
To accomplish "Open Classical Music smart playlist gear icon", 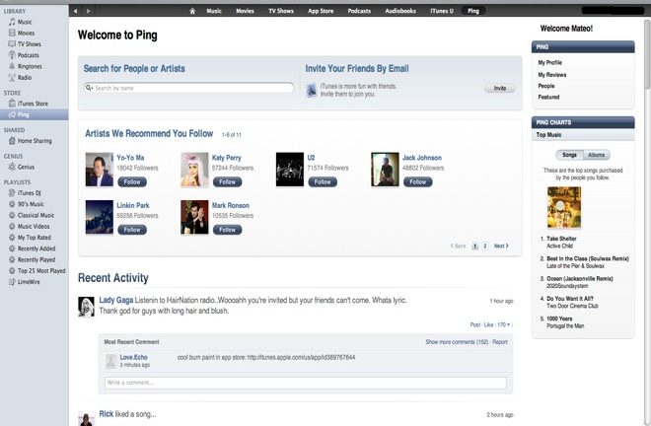I will [x=12, y=215].
